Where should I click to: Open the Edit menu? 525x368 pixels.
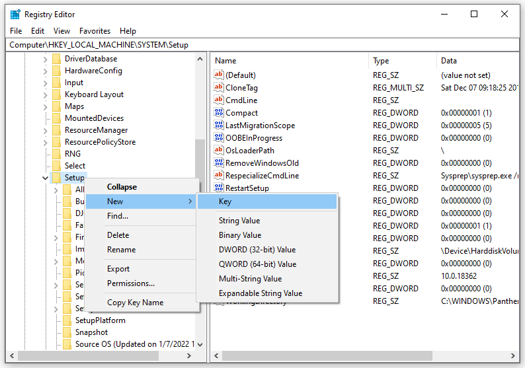(x=38, y=31)
